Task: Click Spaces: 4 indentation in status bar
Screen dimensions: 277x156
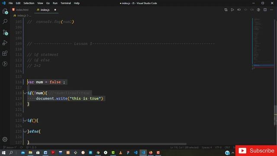Action: [x=207, y=147]
